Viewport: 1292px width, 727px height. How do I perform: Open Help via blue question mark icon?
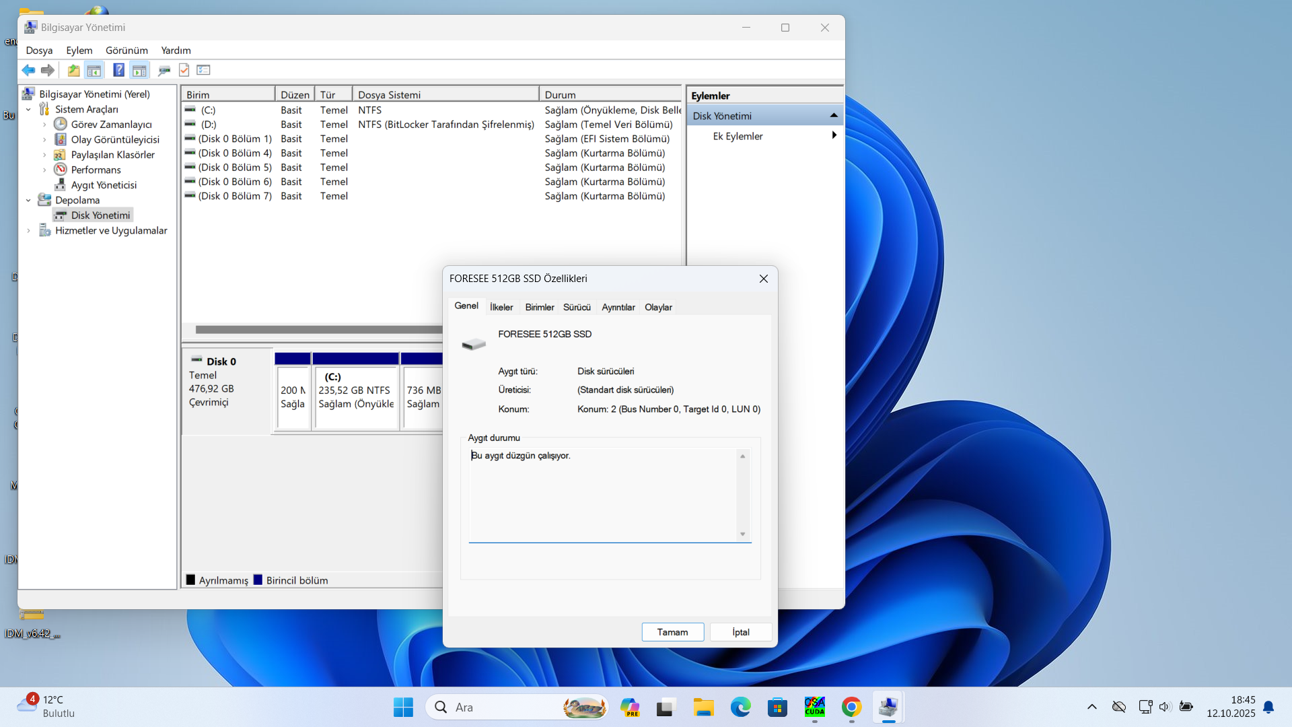pos(118,70)
